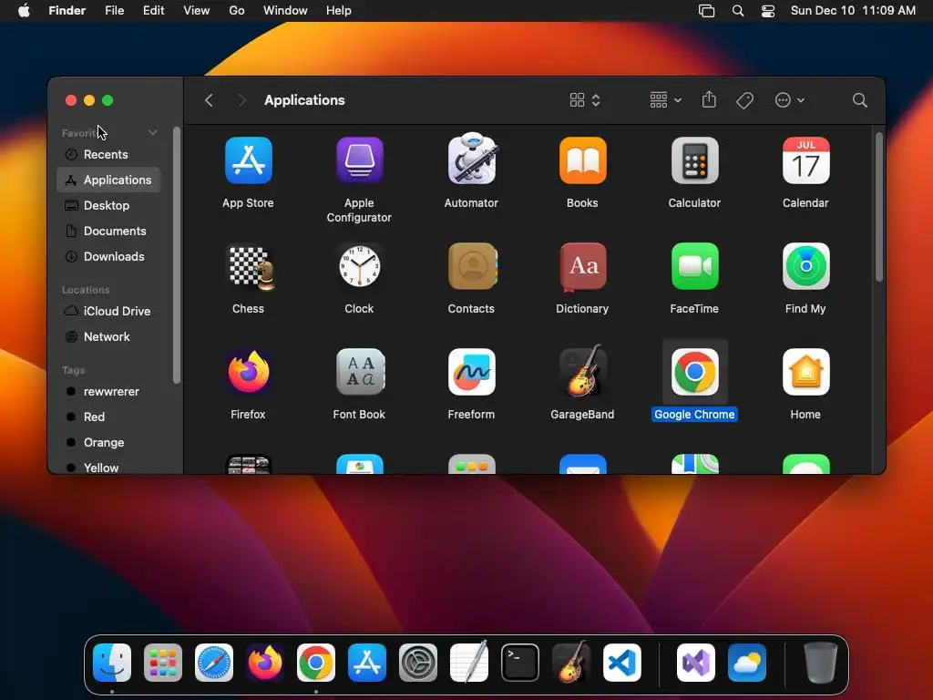Viewport: 933px width, 700px height.
Task: Select the Find My app icon
Action: [x=805, y=267]
